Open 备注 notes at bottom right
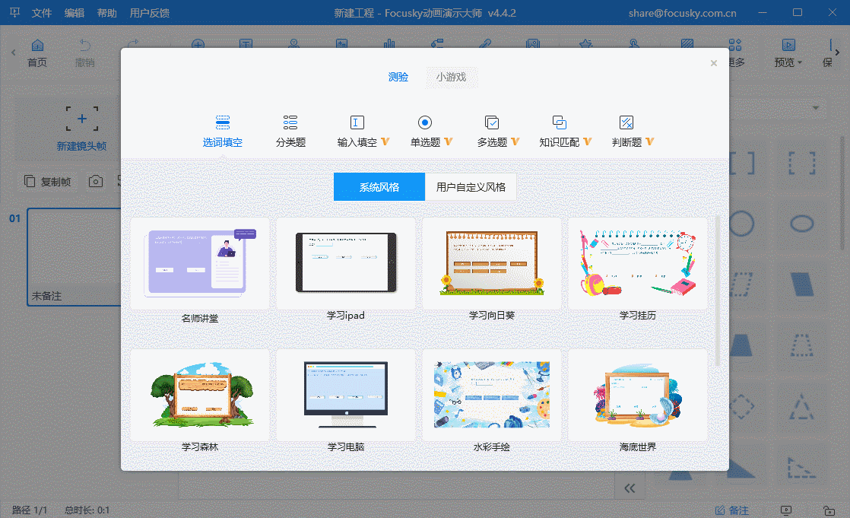The height and width of the screenshot is (518, 850). pyautogui.click(x=734, y=510)
